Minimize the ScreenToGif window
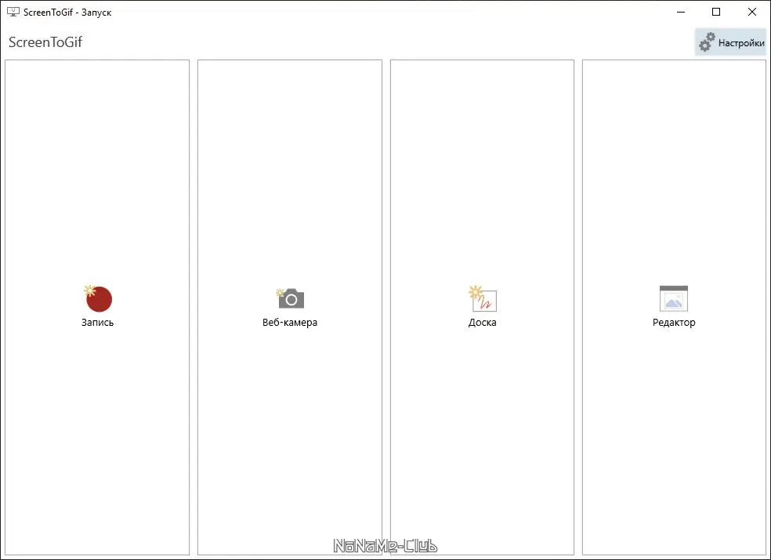The image size is (771, 560). click(681, 13)
